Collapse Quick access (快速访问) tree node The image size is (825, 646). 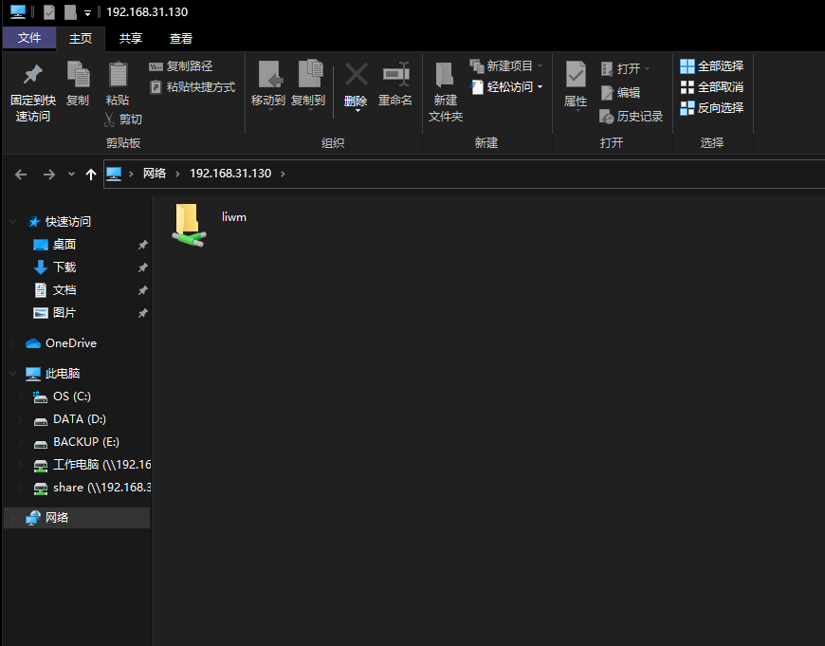point(13,222)
